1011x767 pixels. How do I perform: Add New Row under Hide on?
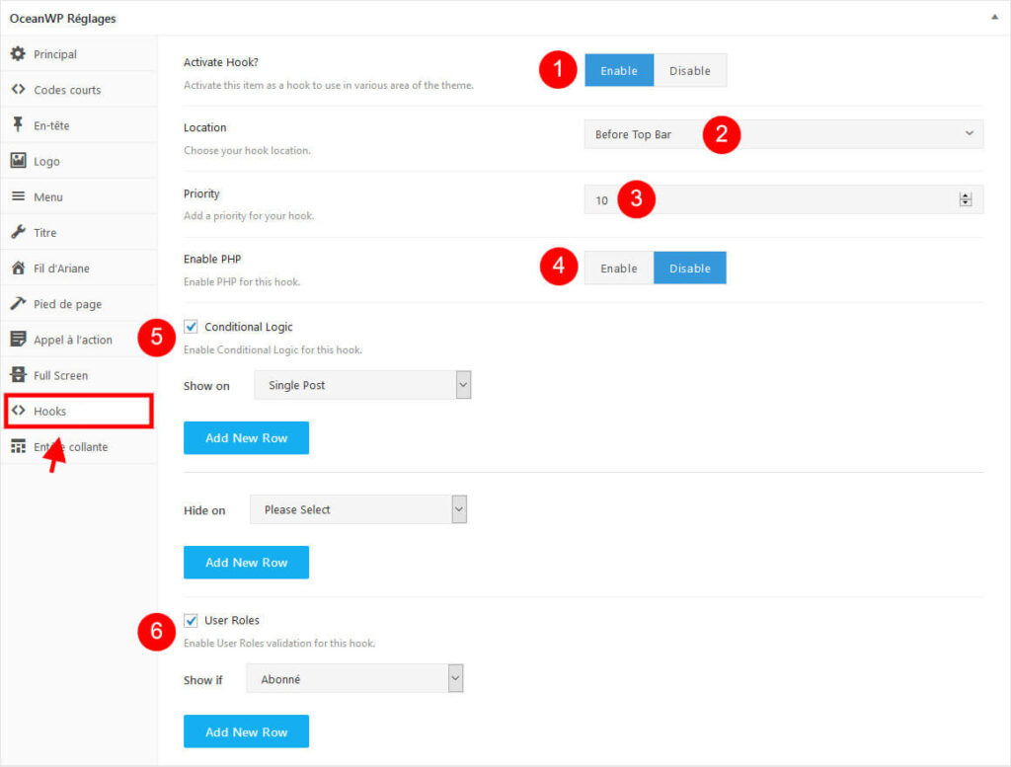[x=246, y=562]
